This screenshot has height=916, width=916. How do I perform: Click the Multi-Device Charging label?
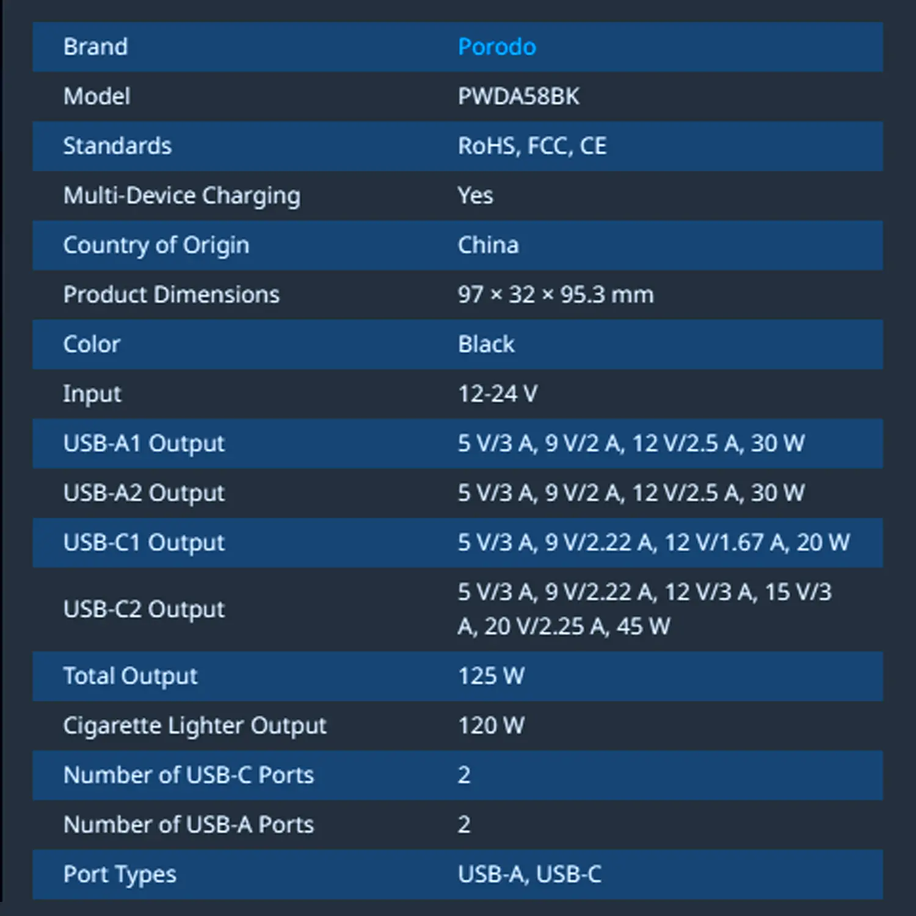[x=182, y=196]
